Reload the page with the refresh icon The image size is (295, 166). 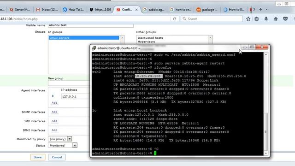point(175,19)
